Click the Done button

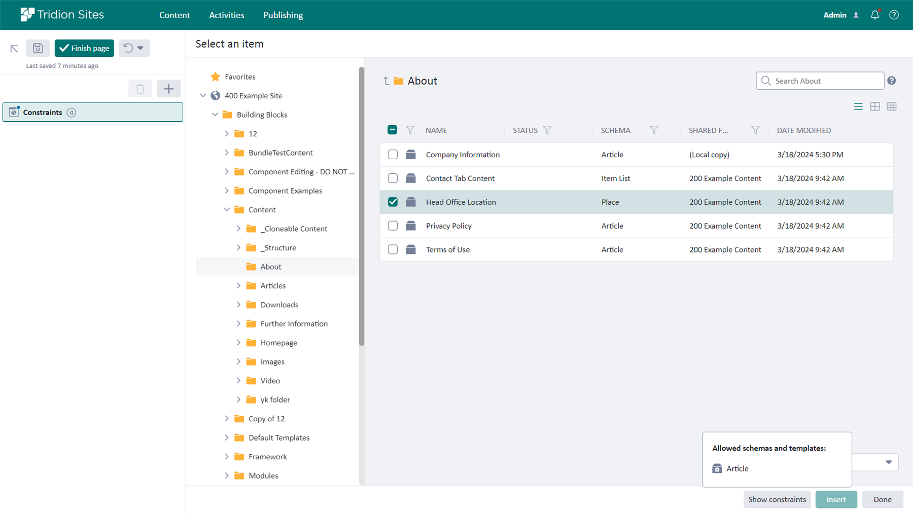pyautogui.click(x=883, y=499)
